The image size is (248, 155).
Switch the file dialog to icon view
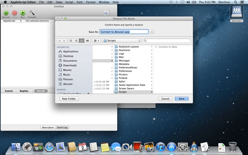pos(71,41)
